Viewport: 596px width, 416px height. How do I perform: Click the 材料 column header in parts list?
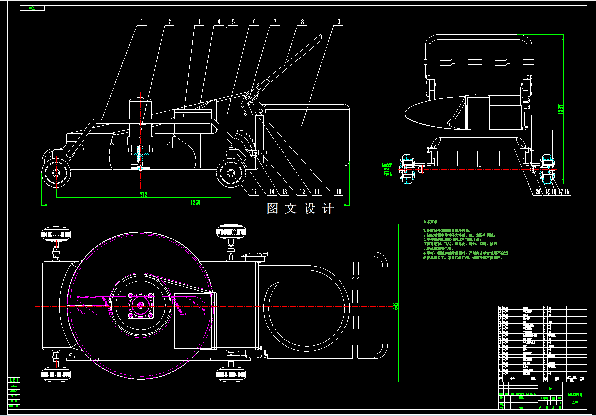click(x=557, y=379)
